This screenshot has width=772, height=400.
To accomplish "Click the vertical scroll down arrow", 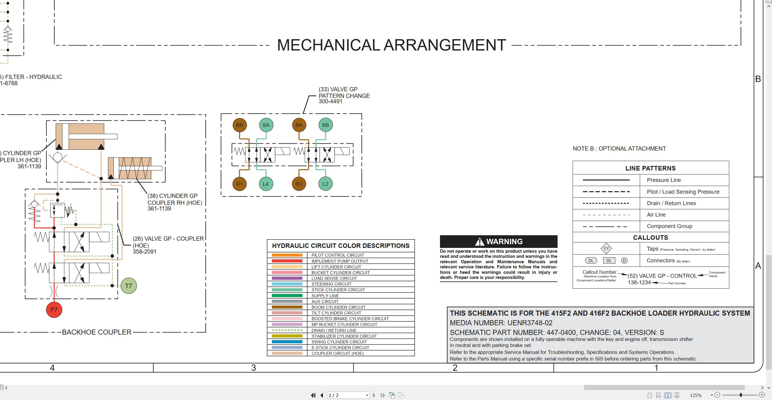I will (x=769, y=388).
